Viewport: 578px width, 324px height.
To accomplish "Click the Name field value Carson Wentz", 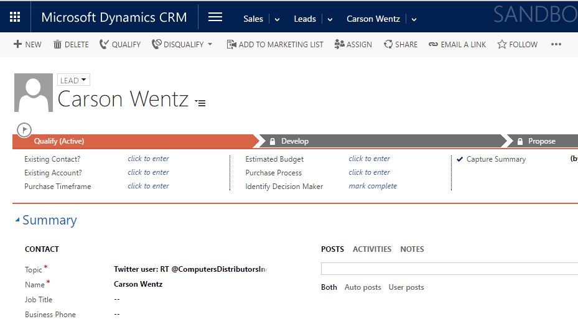I will click(138, 284).
